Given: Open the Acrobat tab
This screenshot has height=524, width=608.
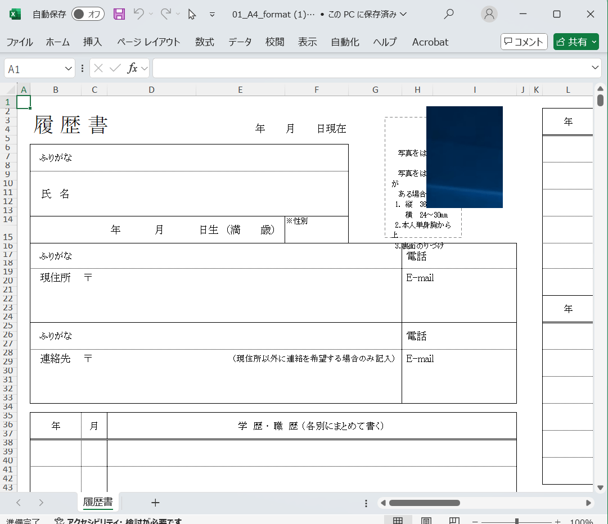Looking at the screenshot, I should tap(430, 42).
